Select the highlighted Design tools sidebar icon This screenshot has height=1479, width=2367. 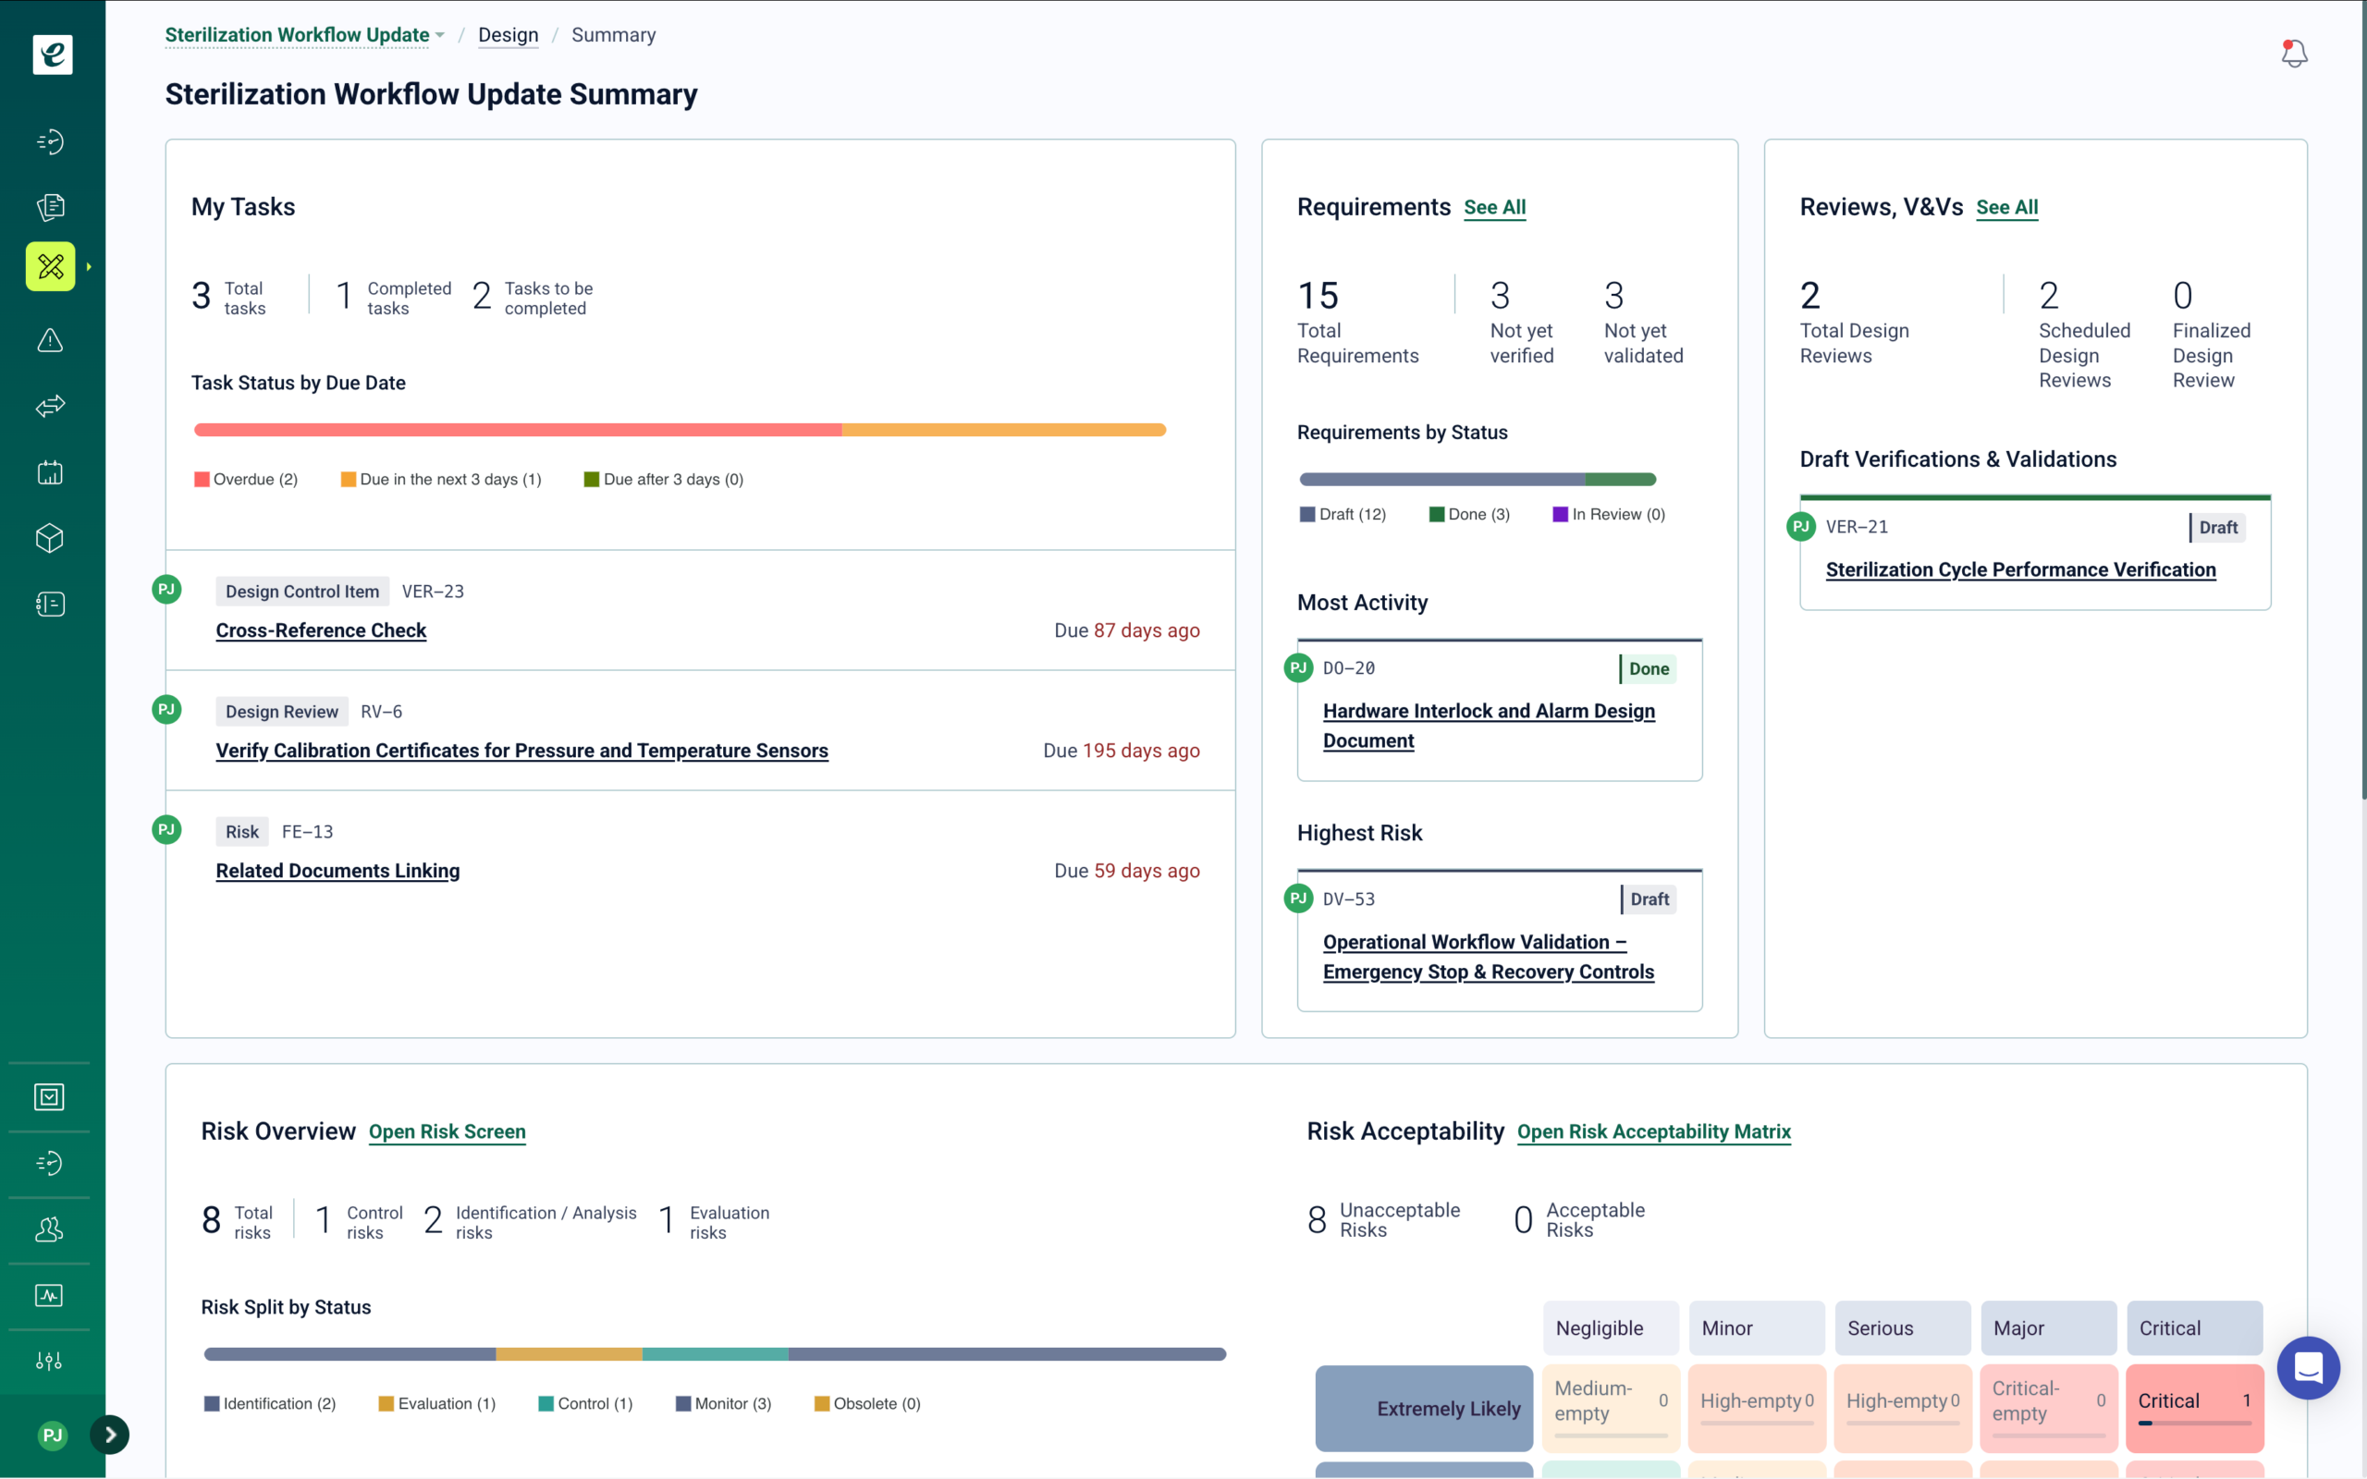(50, 266)
